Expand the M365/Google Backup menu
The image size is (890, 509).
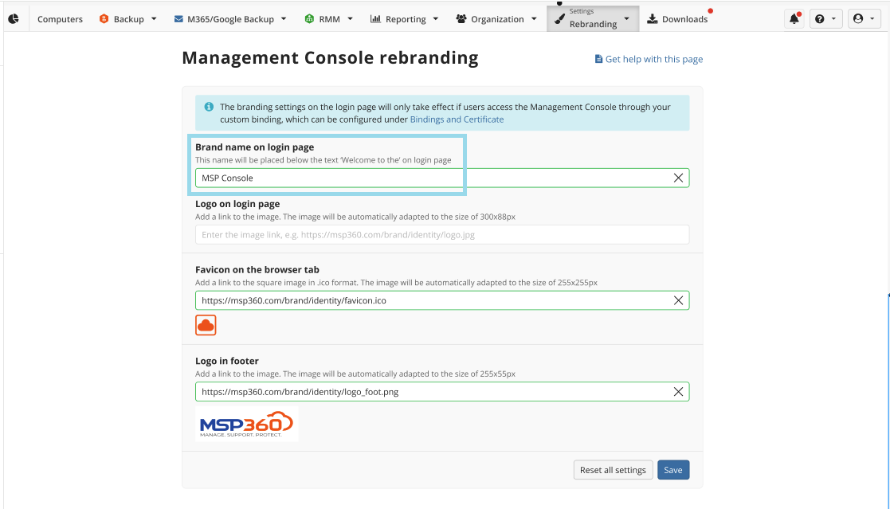230,19
